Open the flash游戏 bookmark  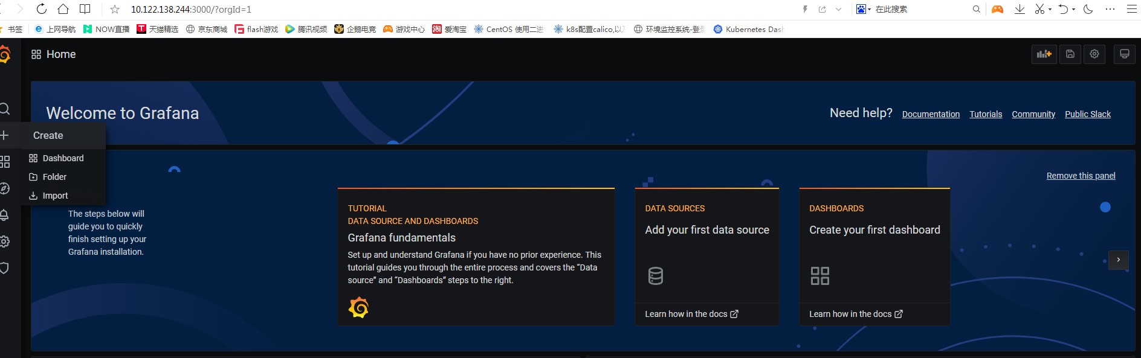point(256,29)
